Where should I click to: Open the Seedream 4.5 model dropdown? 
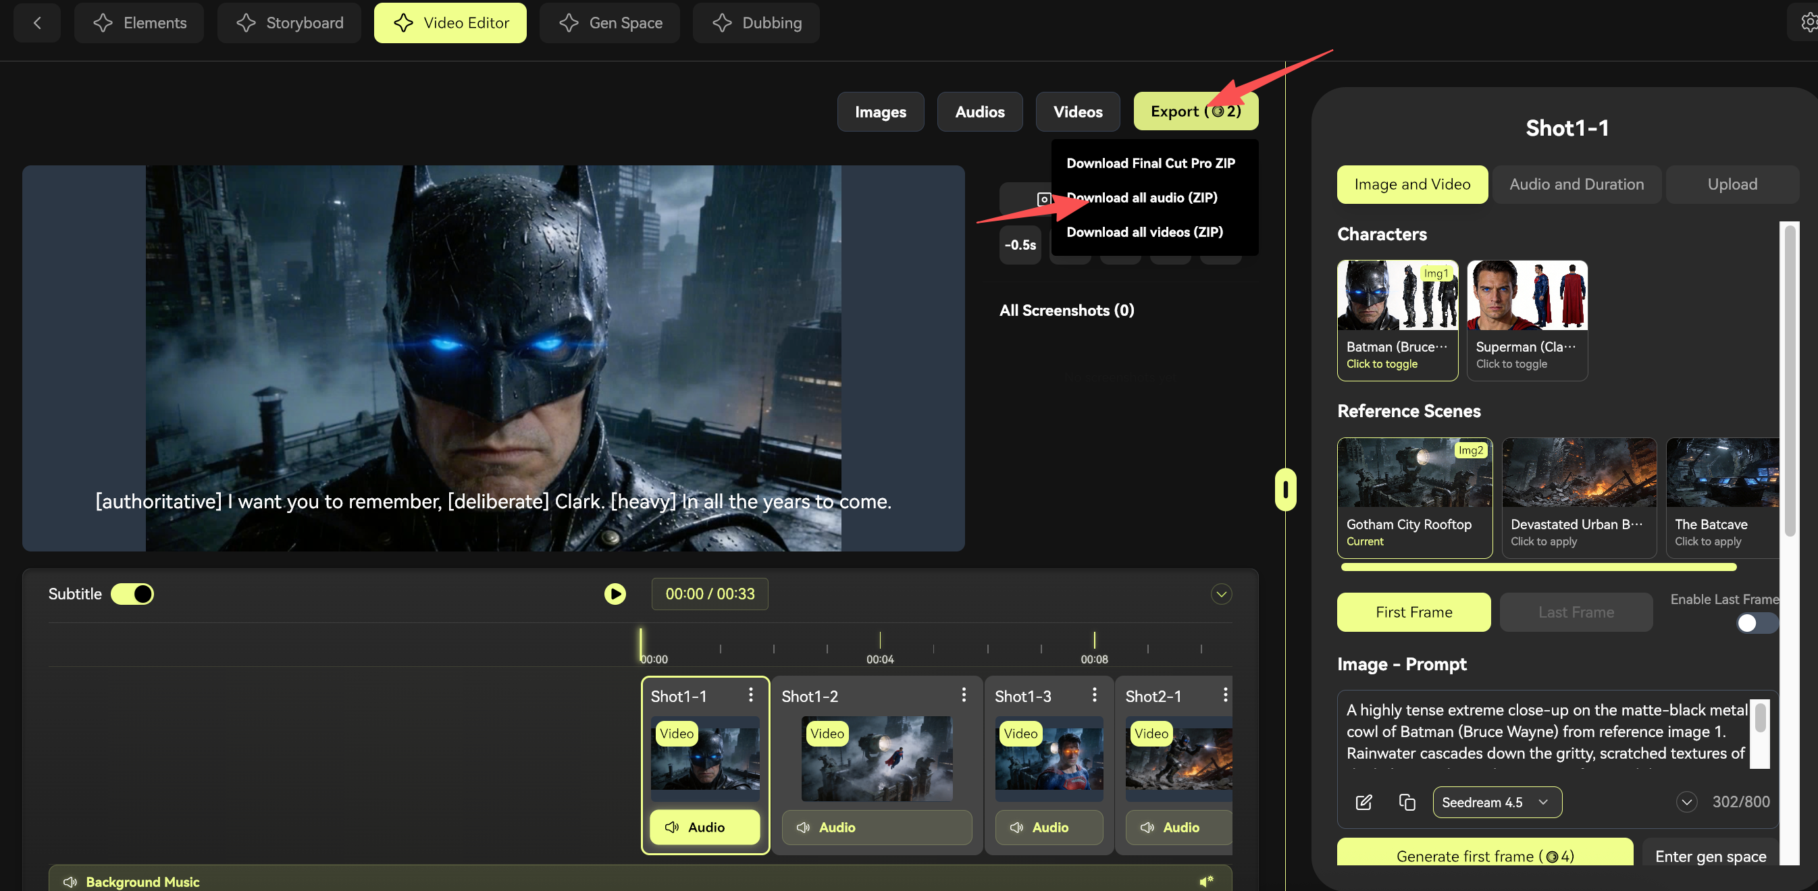click(x=1497, y=802)
